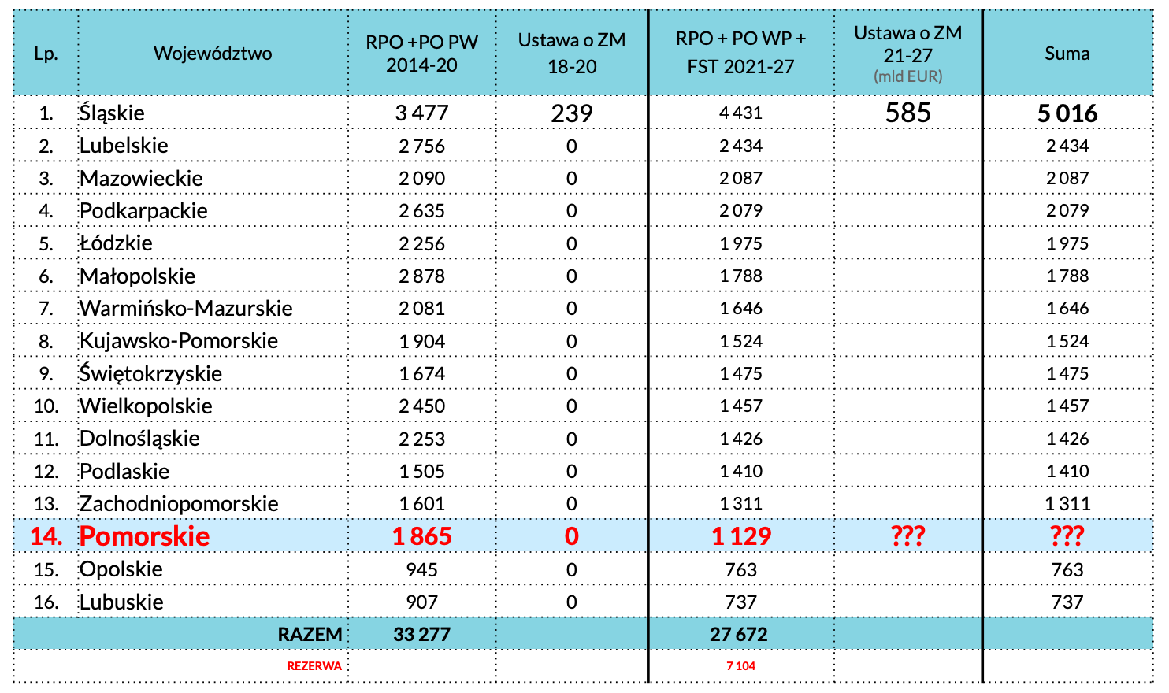Click the RAZEM total label
This screenshot has width=1169, height=693.
(310, 635)
